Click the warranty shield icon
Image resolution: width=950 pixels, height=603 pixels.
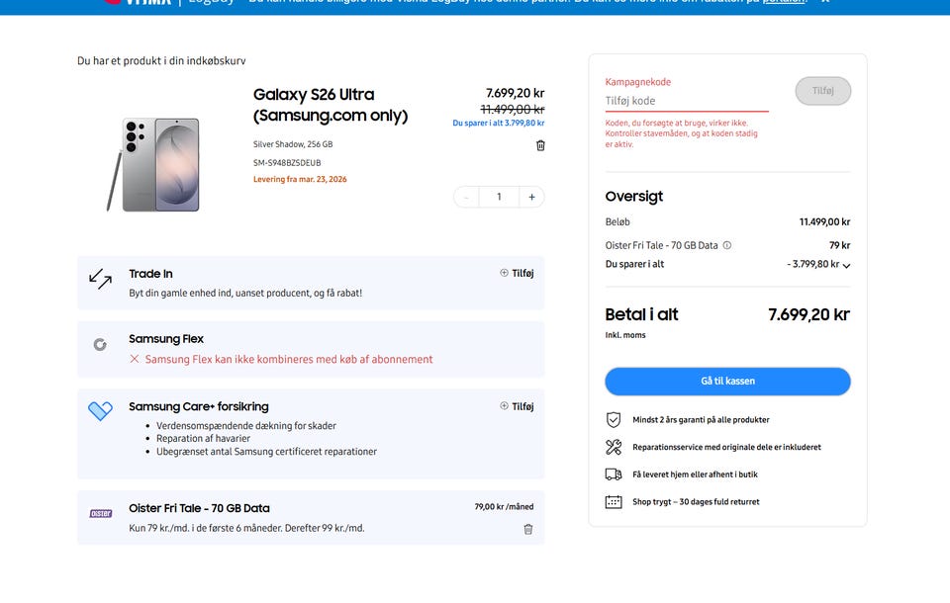[614, 419]
